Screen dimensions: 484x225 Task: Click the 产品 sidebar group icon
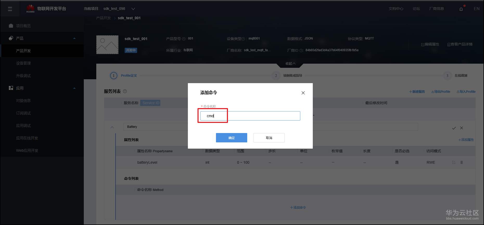pyautogui.click(x=11, y=38)
